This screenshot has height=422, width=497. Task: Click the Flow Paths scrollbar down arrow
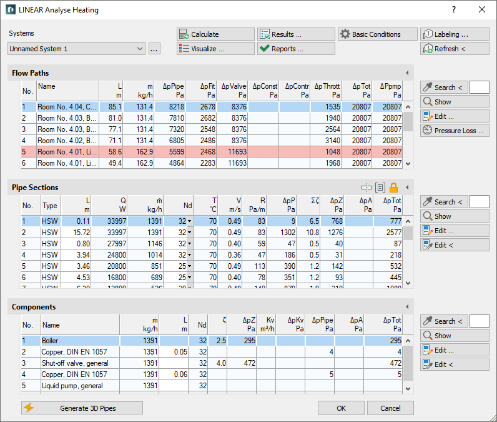coord(408,164)
